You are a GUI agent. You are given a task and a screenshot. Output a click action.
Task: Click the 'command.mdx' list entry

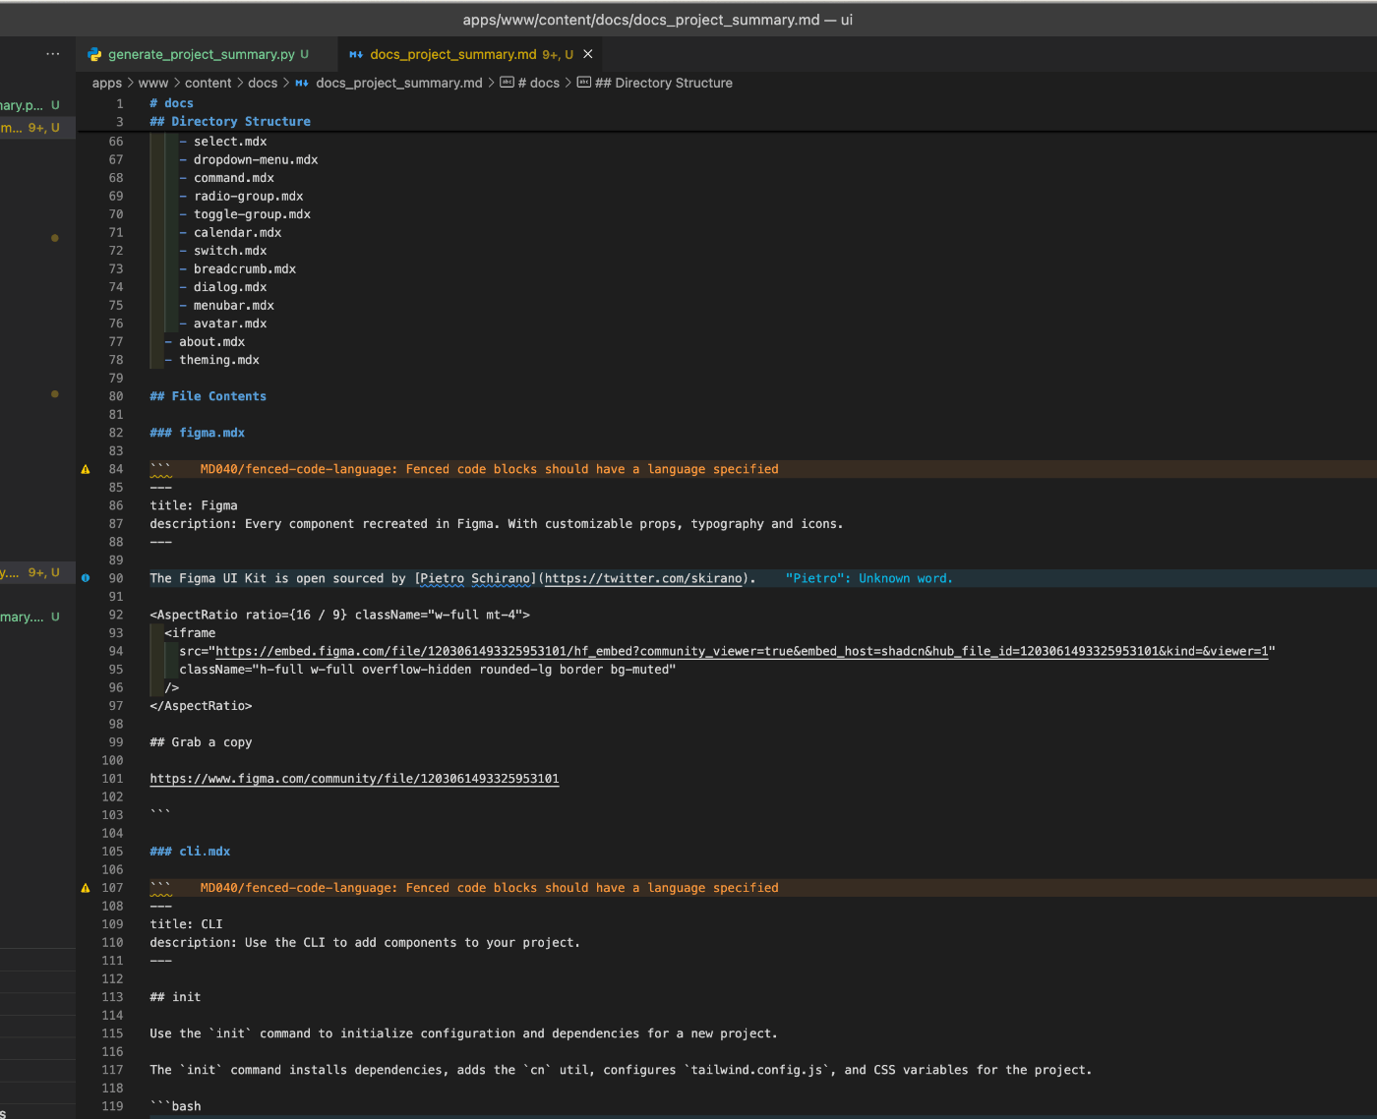234,178
